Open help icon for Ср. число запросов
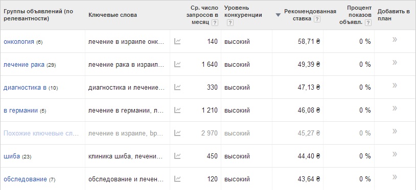416x190 pixels. [x=215, y=23]
